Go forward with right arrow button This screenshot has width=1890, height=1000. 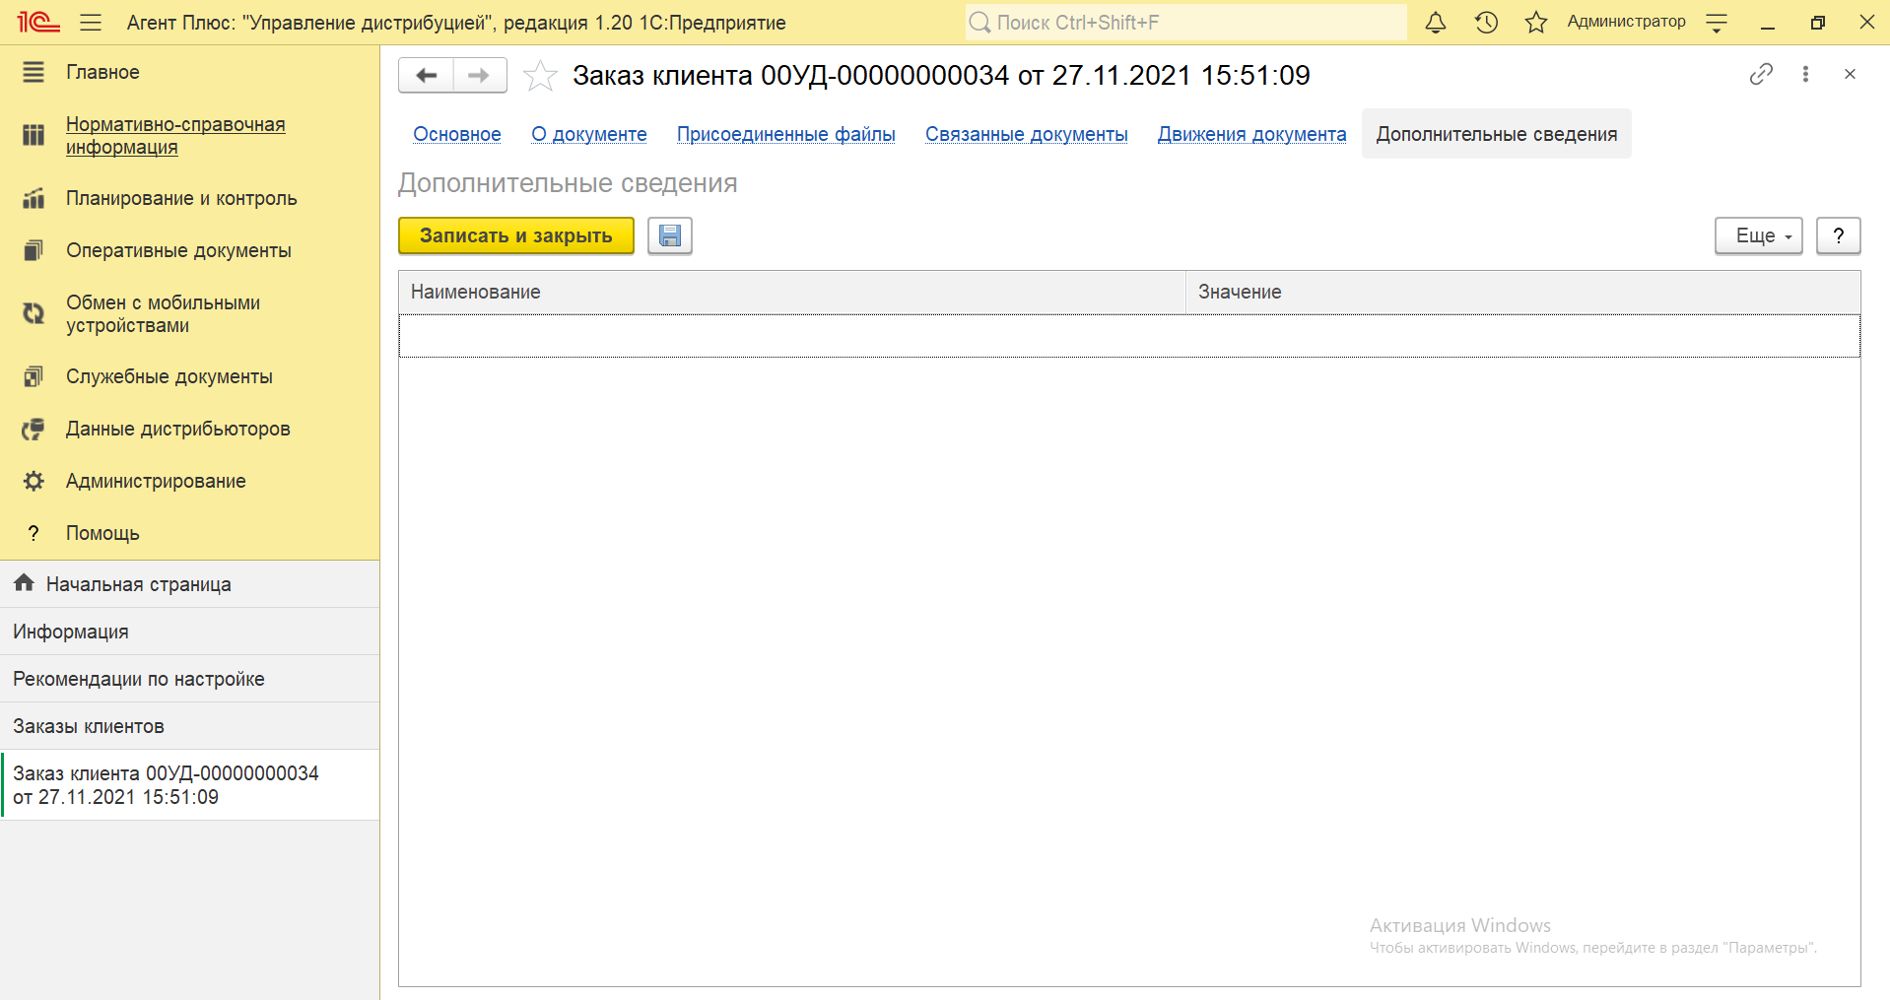480,75
